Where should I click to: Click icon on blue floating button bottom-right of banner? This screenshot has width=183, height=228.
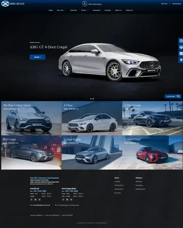[178, 96]
